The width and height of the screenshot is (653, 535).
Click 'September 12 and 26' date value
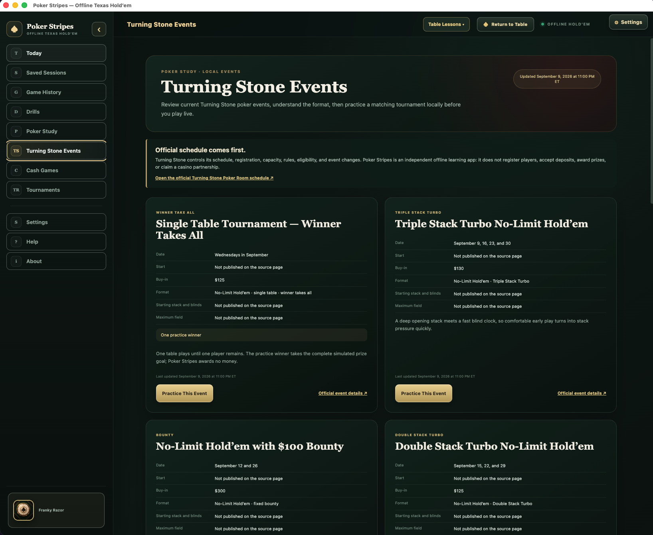(236, 466)
